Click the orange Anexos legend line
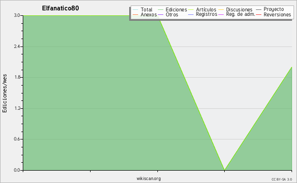 [x=136, y=14]
